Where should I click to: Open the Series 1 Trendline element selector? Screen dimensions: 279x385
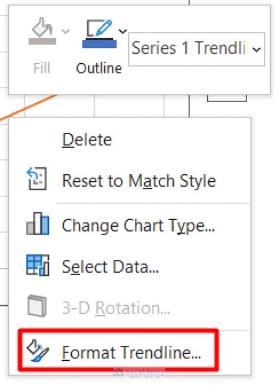[x=197, y=49]
